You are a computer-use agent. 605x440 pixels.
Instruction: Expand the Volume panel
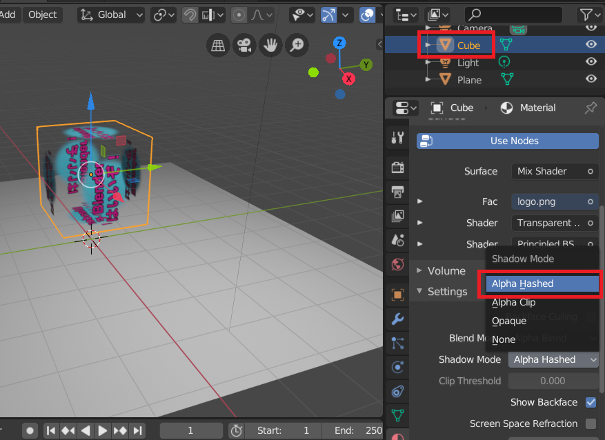click(419, 270)
